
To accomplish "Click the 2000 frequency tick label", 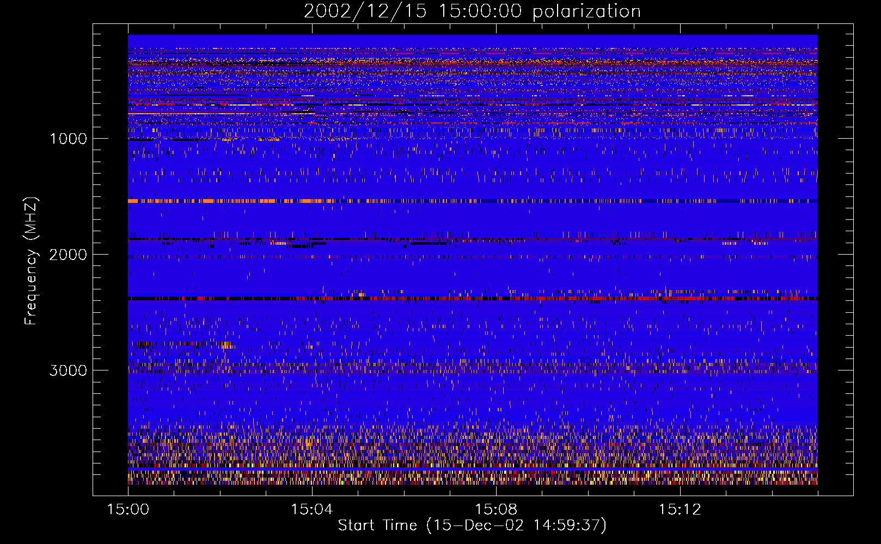I will (x=68, y=255).
